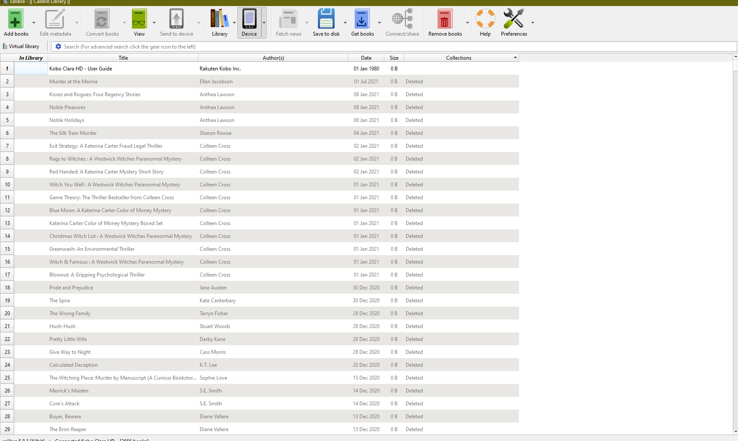Screen dimensions: 738x441
Task: Select the title Give Way to Night
Action: click(70, 352)
